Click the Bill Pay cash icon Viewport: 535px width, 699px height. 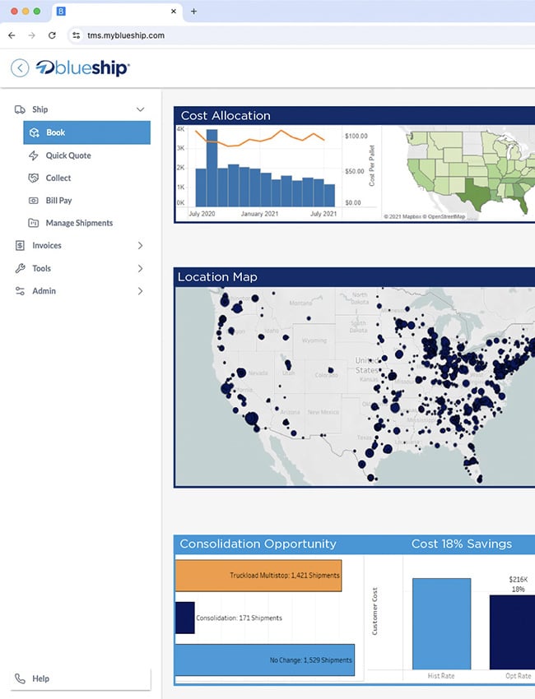click(34, 201)
